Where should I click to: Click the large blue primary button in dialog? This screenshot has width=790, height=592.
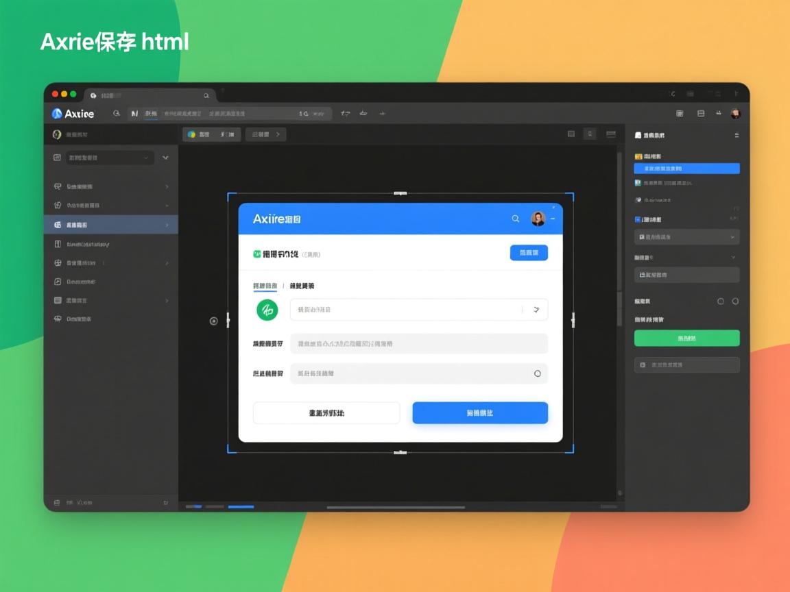tap(479, 413)
